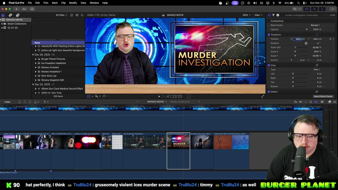Enter fullscreen playback viewer icon
This screenshot has height=190, width=338.
pos(263,96)
